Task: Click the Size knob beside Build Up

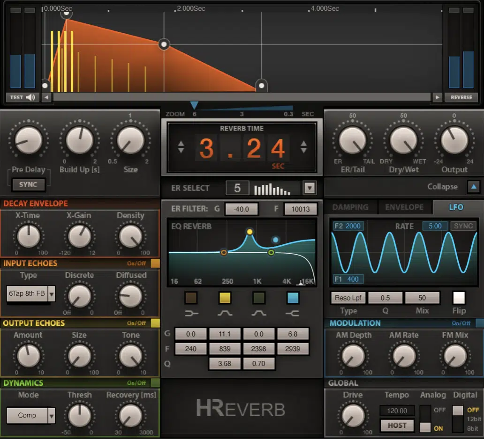Action: tap(130, 140)
